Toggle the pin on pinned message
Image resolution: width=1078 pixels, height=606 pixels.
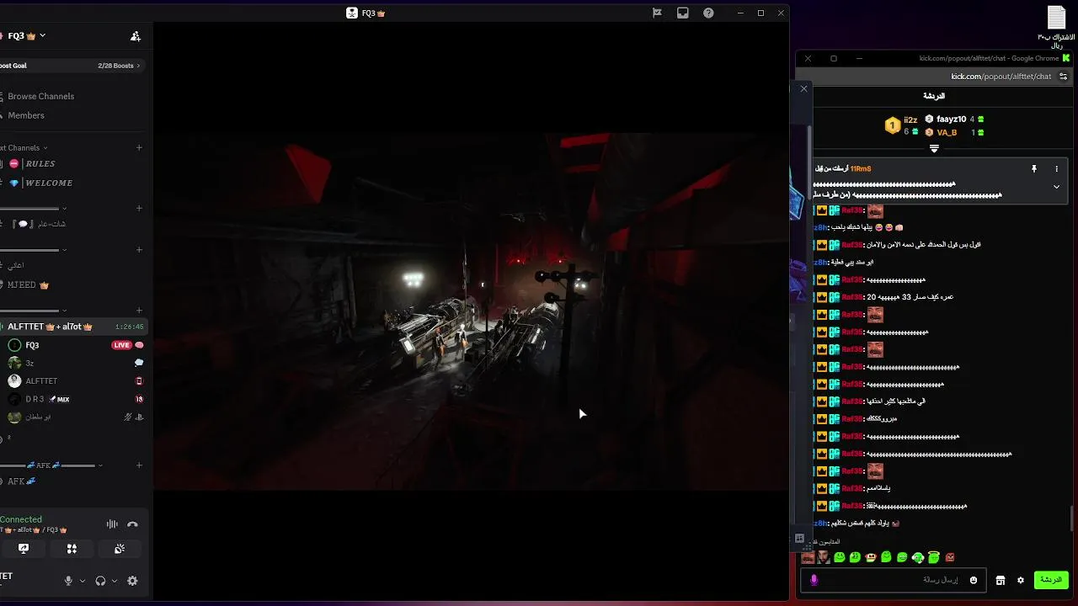coord(1034,169)
